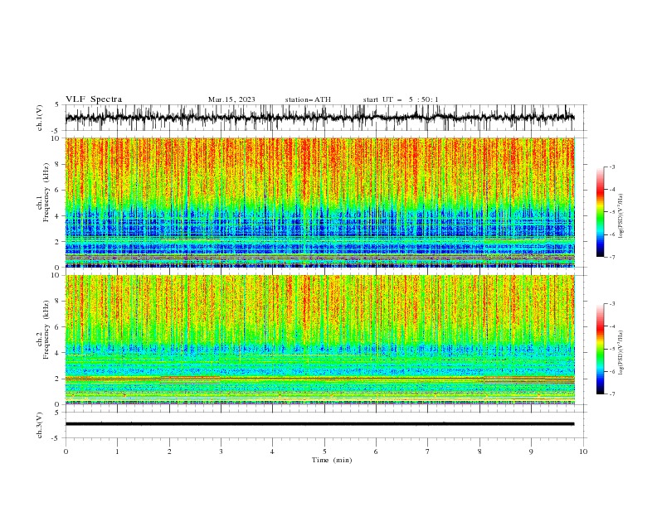The image size is (657, 507).
Task: Click the "start UT = 5 :50: 1" text
Action: 401,99
